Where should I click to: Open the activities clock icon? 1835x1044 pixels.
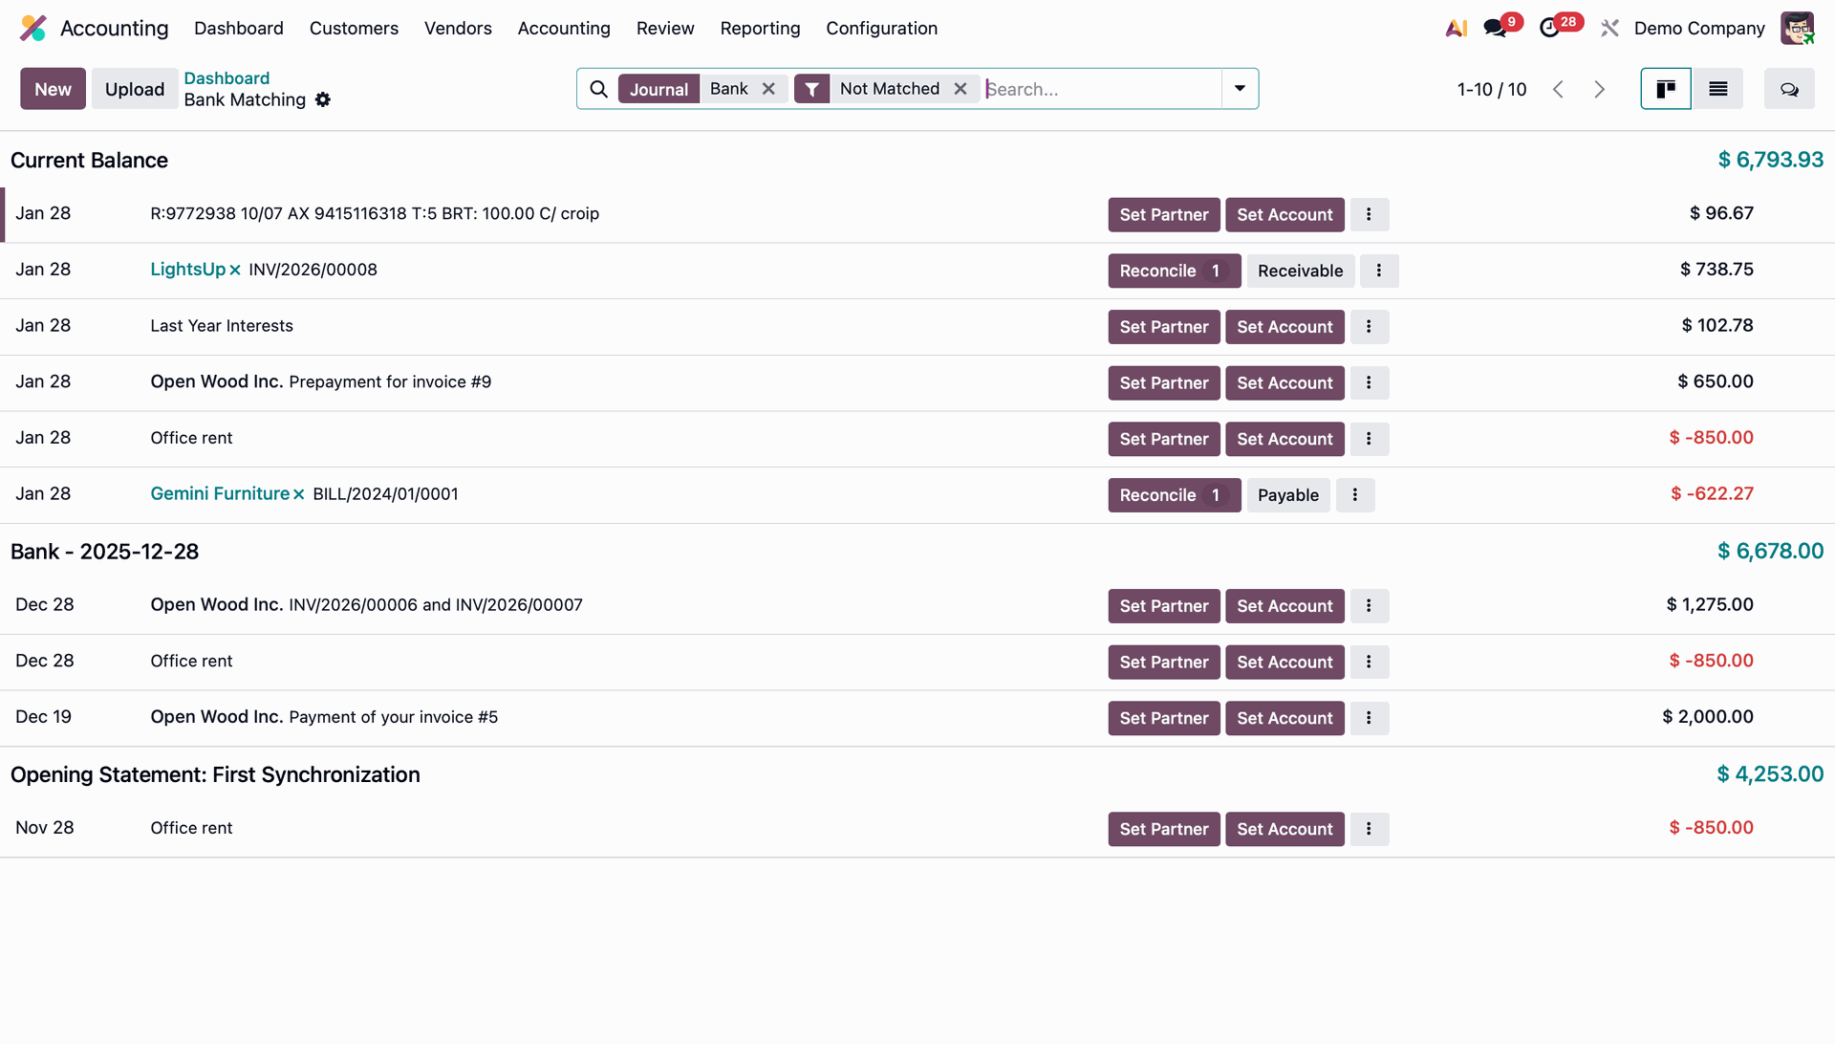pyautogui.click(x=1549, y=29)
